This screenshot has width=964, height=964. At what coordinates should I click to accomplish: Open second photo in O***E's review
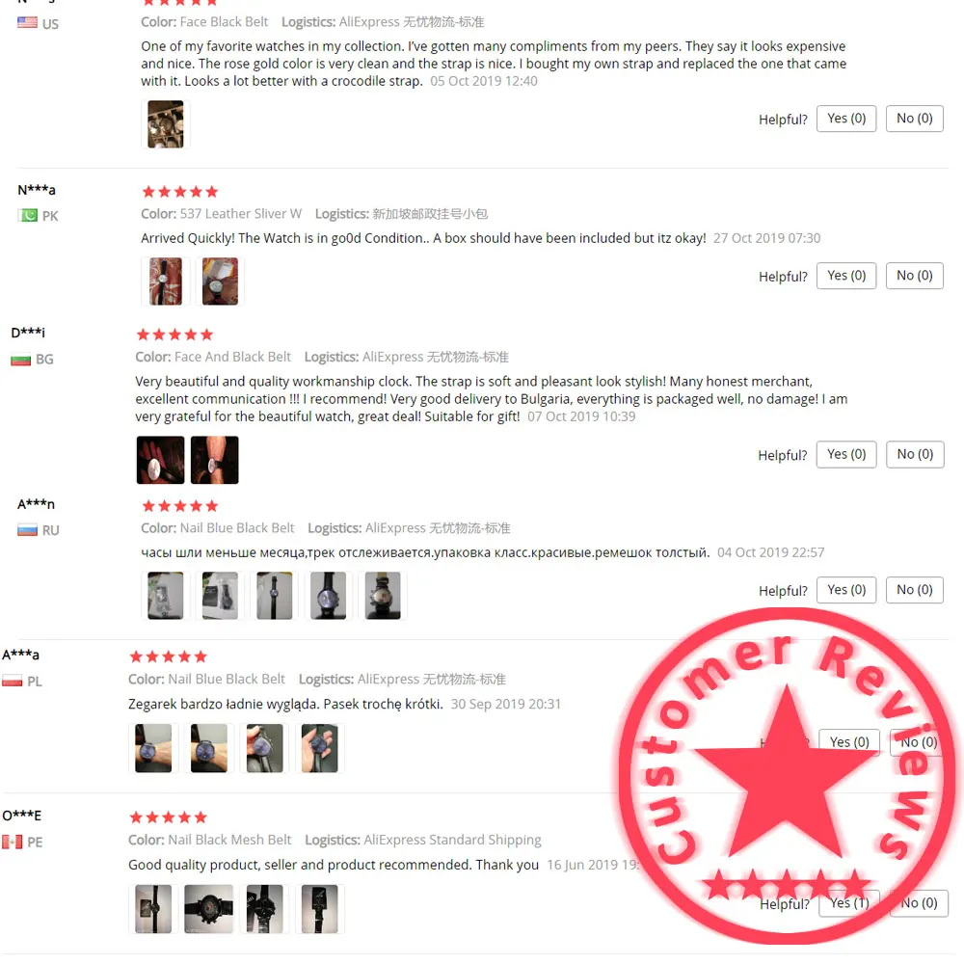pos(209,909)
